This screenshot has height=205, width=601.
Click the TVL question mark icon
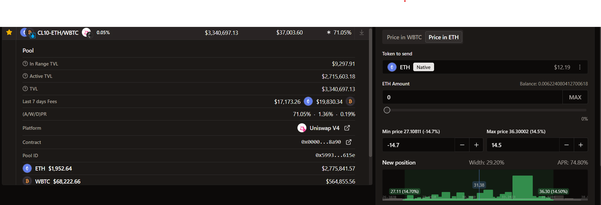point(25,89)
